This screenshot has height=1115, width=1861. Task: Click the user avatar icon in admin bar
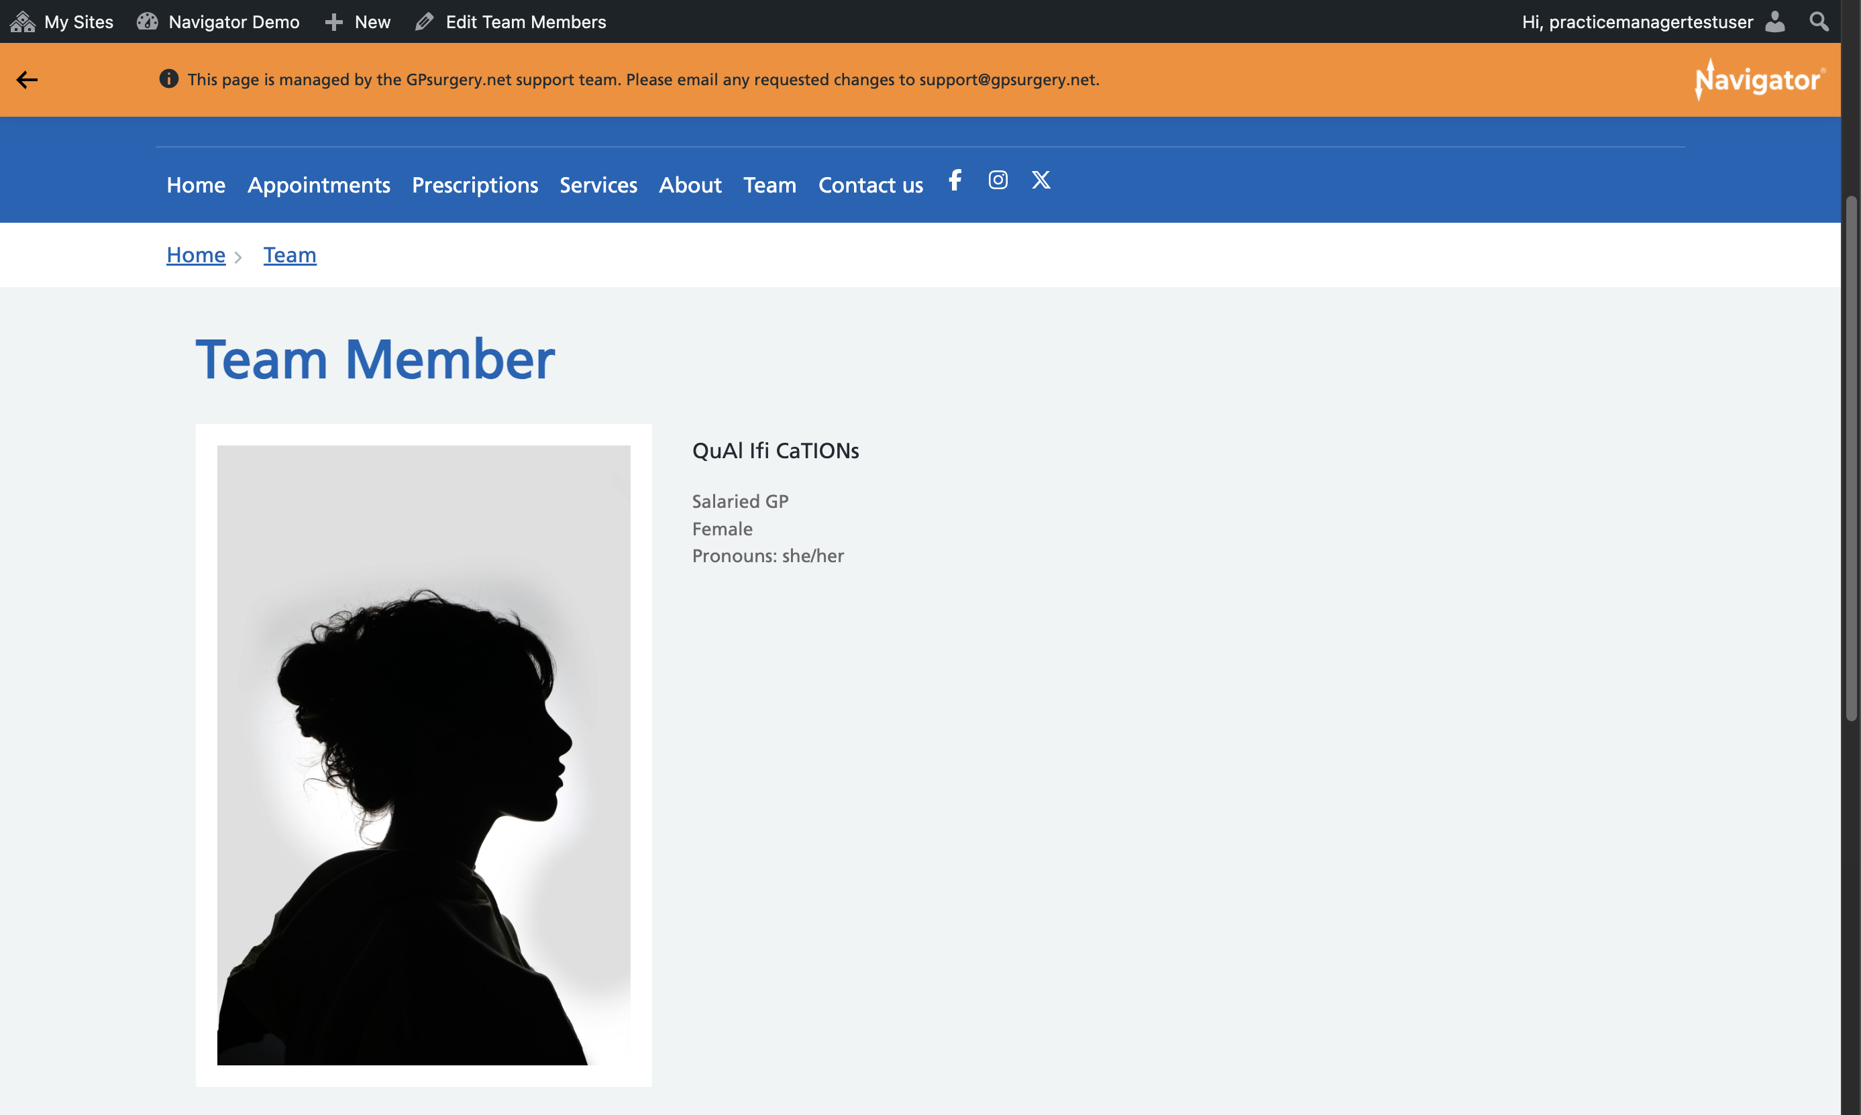click(1774, 21)
